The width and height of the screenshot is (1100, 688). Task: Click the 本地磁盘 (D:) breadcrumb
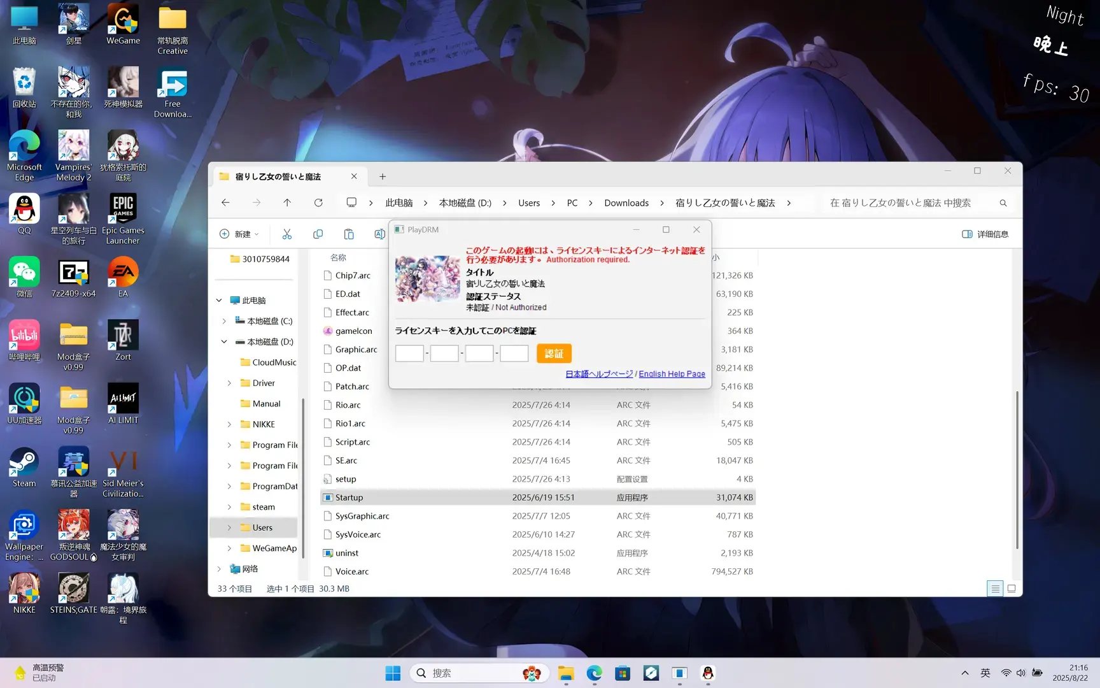click(465, 203)
